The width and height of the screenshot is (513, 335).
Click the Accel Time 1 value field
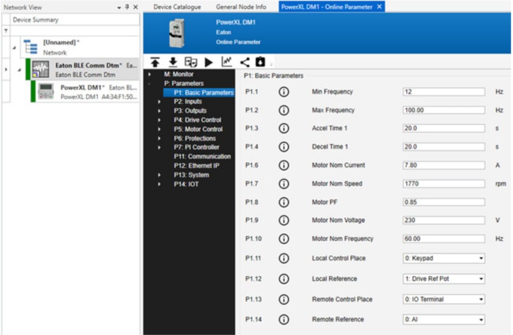[444, 128]
